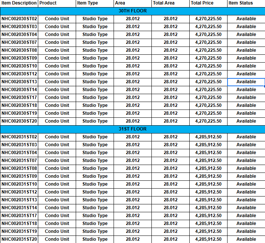
Task: Click the Item Status cell for NHC002031ST20
Action: (246, 239)
